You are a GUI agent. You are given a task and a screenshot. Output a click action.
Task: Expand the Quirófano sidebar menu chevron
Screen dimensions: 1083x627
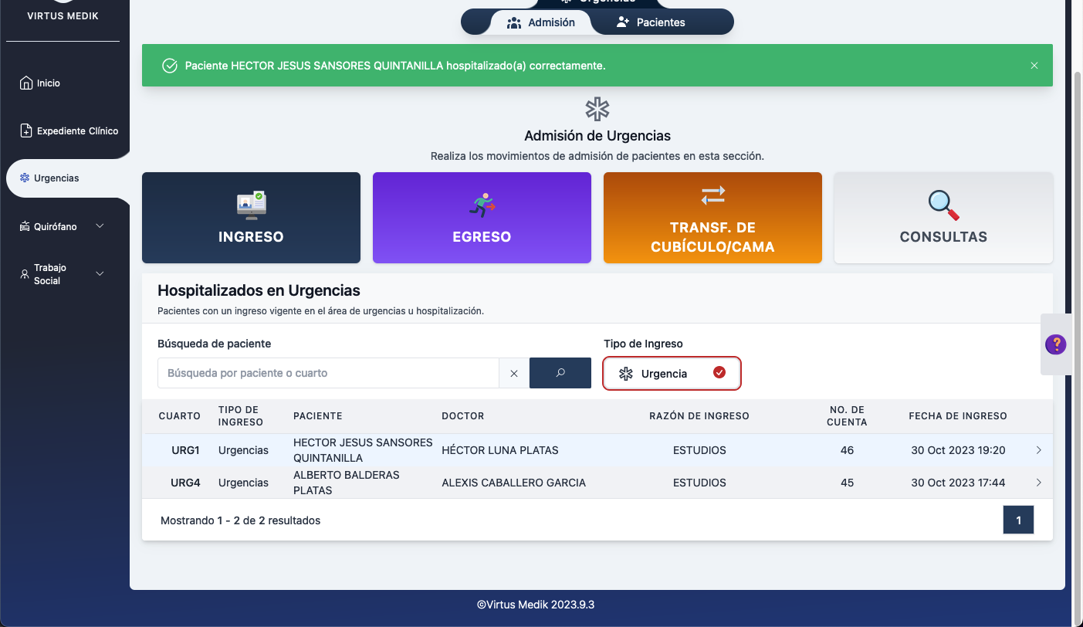coord(100,226)
